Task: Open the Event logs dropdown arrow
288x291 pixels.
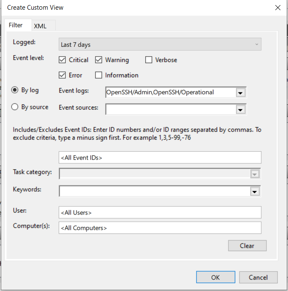Action: click(x=241, y=92)
